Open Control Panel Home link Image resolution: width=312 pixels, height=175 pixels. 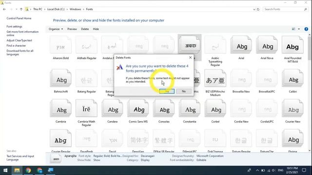pyautogui.click(x=19, y=18)
